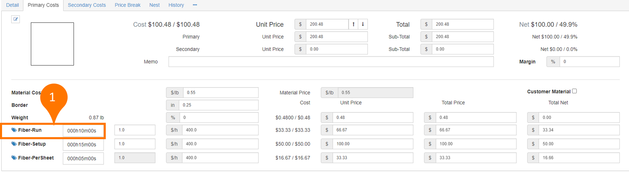Edit the Material Cost $/lb field
Viewport: 629px width, 172px height.
click(x=220, y=93)
